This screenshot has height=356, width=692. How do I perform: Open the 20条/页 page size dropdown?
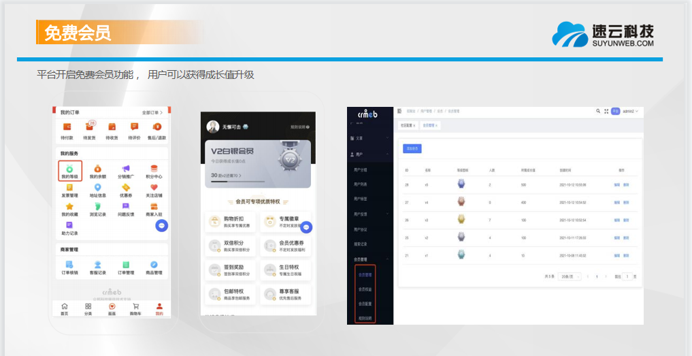coord(569,277)
